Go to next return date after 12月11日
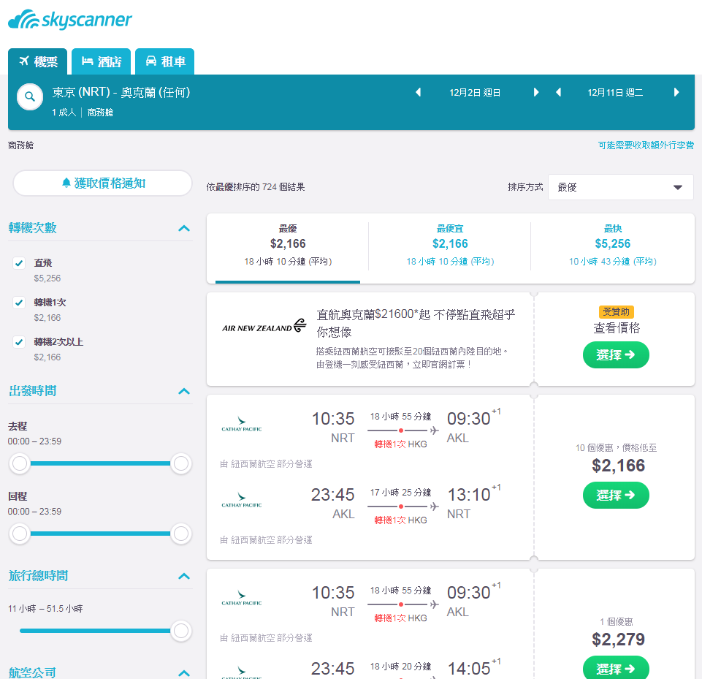 (676, 92)
